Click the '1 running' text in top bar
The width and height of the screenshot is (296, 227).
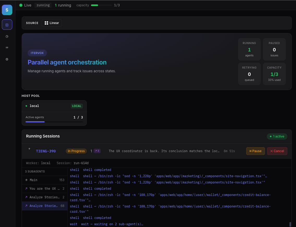coord(63,5)
